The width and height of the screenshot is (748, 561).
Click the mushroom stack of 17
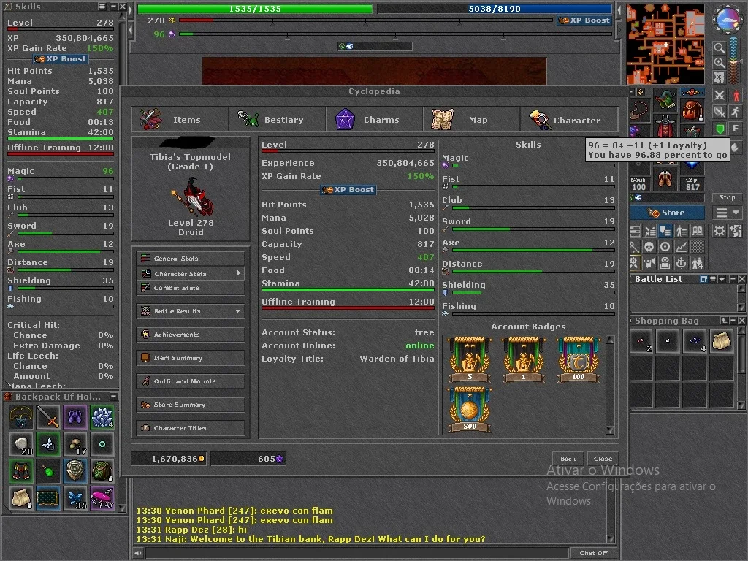[x=75, y=444]
